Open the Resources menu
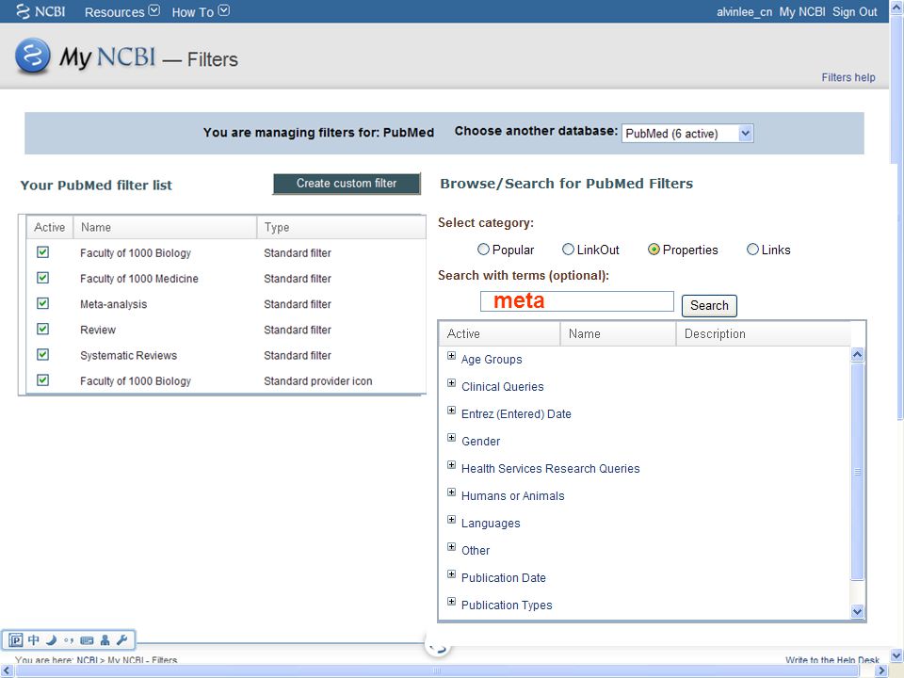Image resolution: width=904 pixels, height=678 pixels. [121, 11]
